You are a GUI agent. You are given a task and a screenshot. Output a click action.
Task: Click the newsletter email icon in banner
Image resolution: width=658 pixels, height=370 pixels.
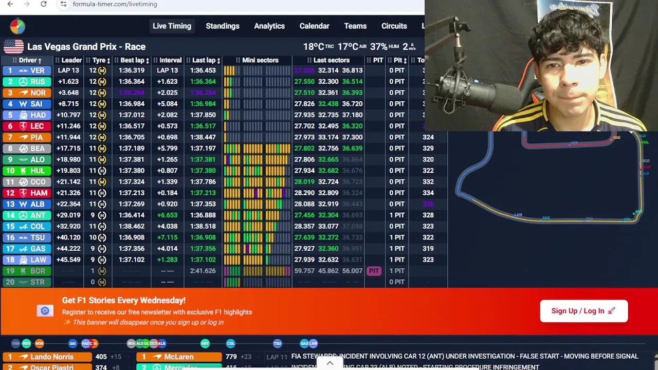point(45,311)
